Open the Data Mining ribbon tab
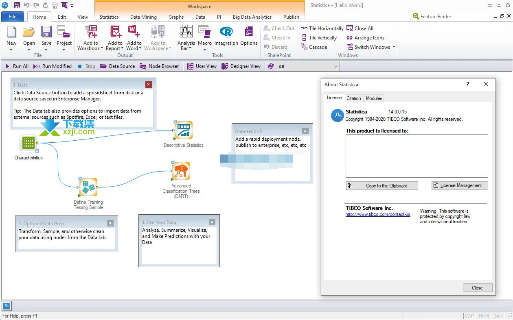The height and width of the screenshot is (320, 513). [143, 17]
